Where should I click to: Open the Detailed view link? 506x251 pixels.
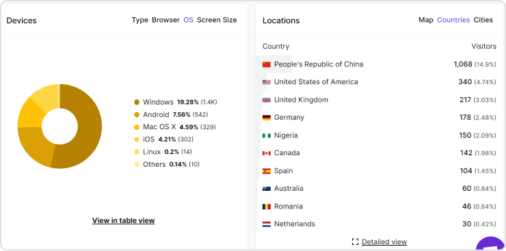coord(384,241)
